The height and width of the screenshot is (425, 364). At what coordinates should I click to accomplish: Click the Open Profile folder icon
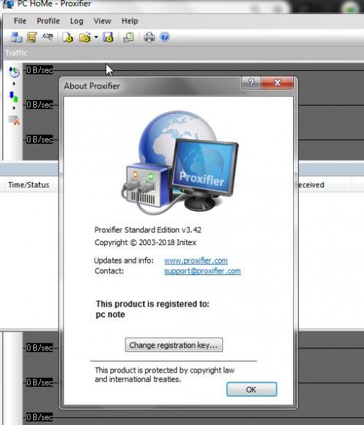pos(85,37)
